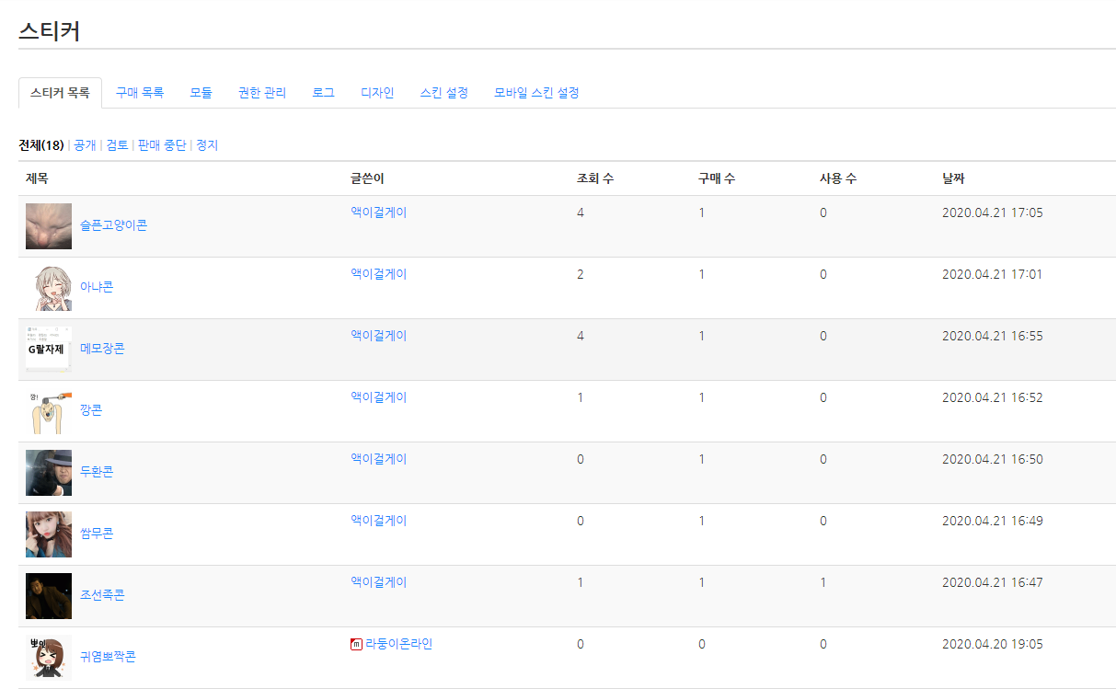Click the 조회 수 column header
The image size is (1116, 689).
(595, 178)
